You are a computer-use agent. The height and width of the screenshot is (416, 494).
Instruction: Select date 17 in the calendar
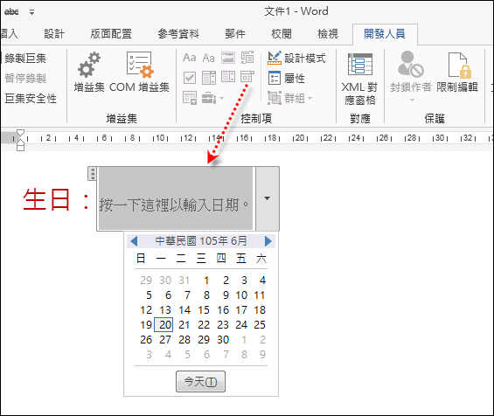tap(241, 310)
